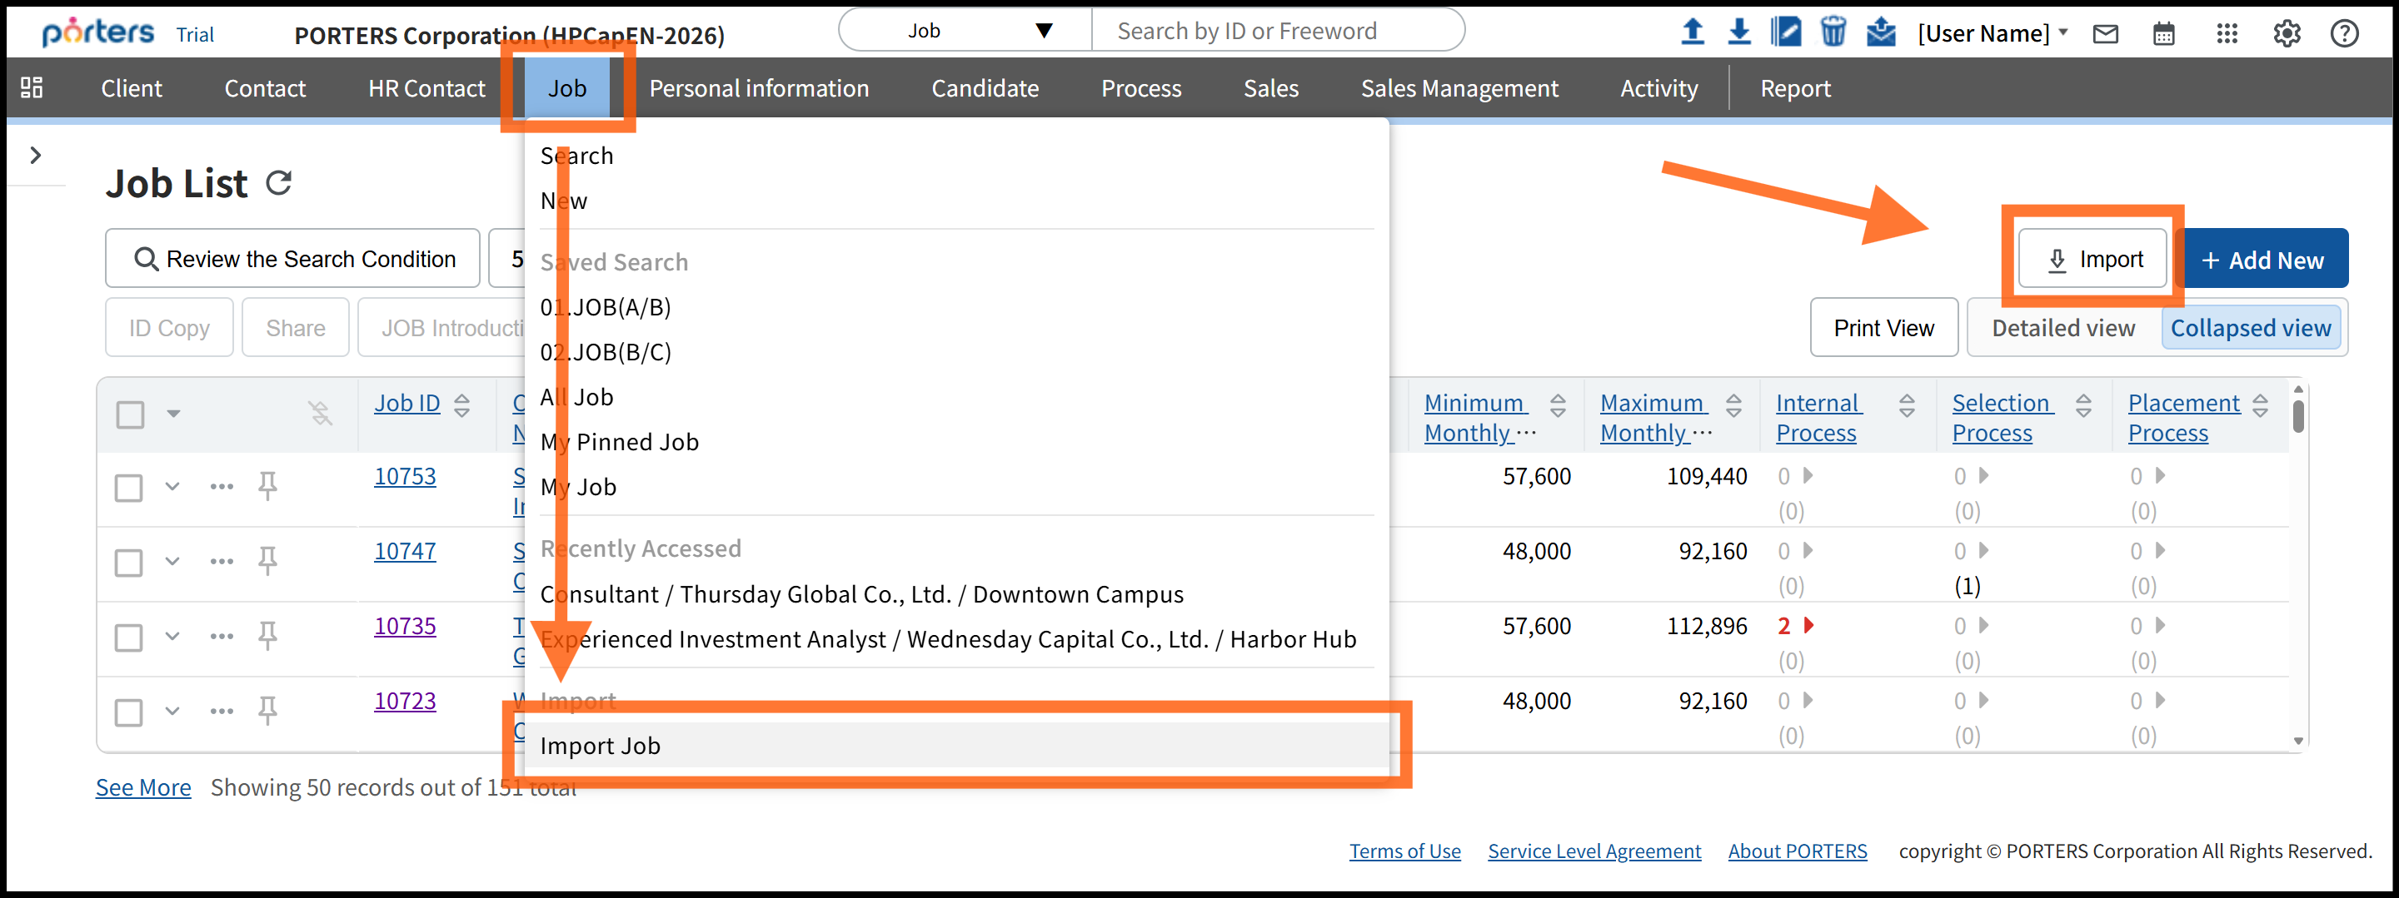Open the mail envelope icon
Image resolution: width=2399 pixels, height=898 pixels.
(2106, 34)
